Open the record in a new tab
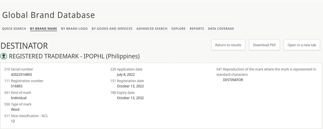Screen dimensions: 323x129 [x=302, y=45]
